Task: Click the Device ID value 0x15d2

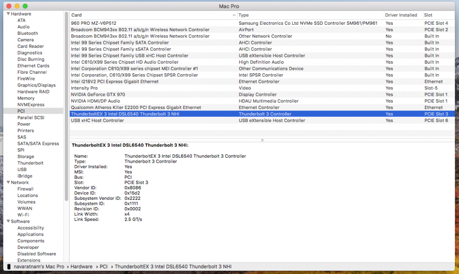Action: [132, 193]
